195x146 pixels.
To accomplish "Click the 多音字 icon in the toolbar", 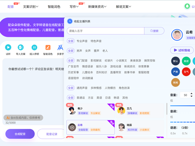I will click(x=60, y=48).
